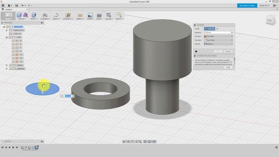Clear profile selection with X button

click(x=217, y=29)
